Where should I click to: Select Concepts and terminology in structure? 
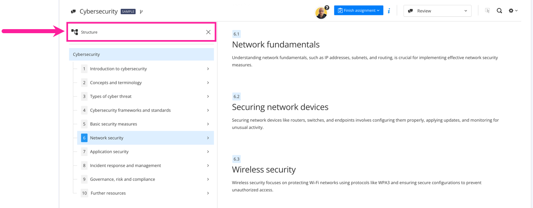(116, 83)
